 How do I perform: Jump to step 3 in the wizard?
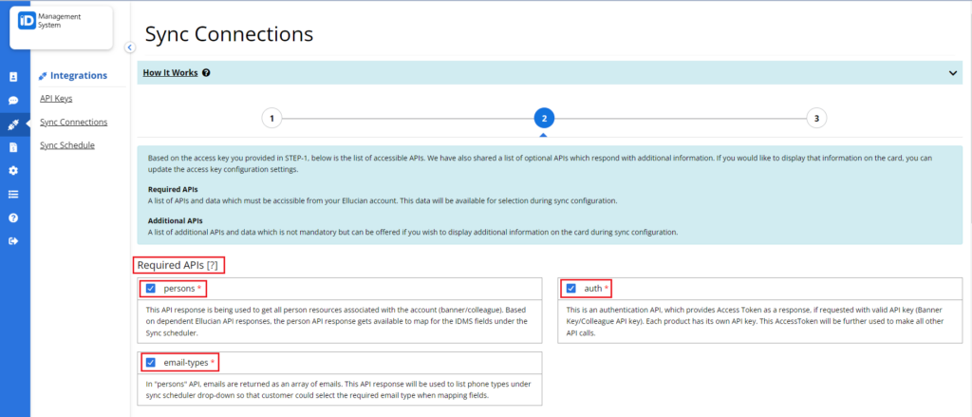click(x=816, y=118)
